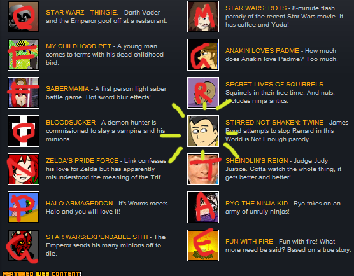Open the Star Wars: ROTS thumbnail
Viewport: 354px width, 276px height.
(x=203, y=17)
